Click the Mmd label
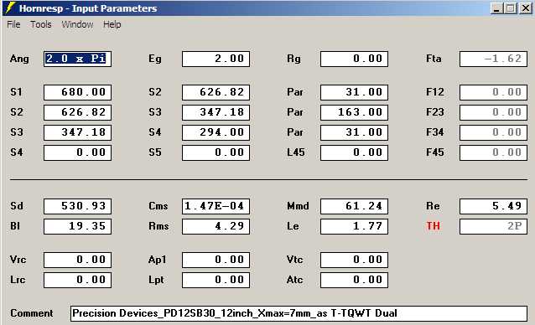The width and height of the screenshot is (535, 325). [298, 206]
